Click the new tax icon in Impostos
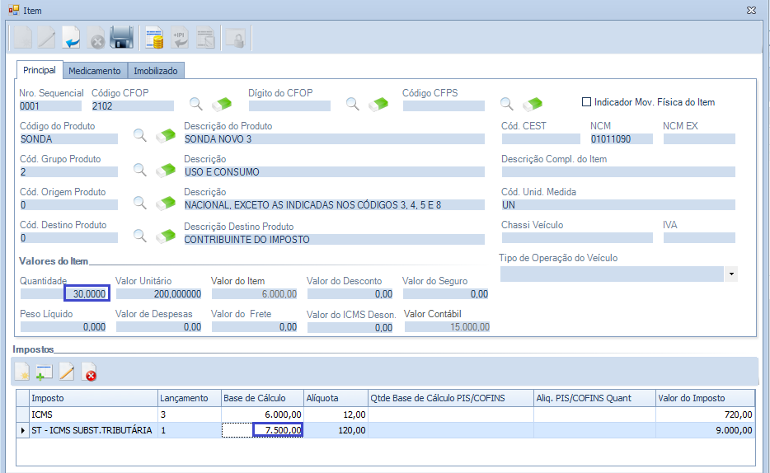Image resolution: width=770 pixels, height=473 pixels. (22, 372)
